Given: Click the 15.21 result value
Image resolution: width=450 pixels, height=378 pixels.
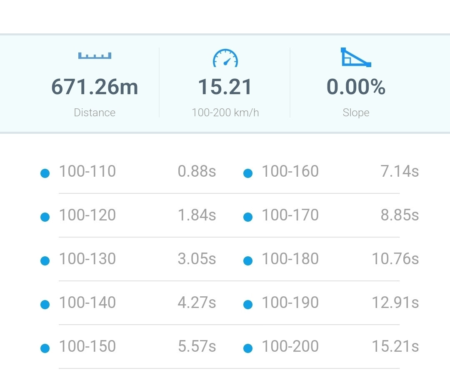Looking at the screenshot, I should pos(225,87).
